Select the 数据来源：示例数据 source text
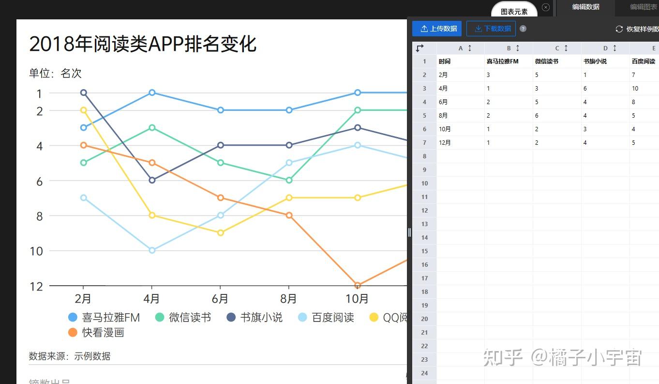 pyautogui.click(x=70, y=356)
